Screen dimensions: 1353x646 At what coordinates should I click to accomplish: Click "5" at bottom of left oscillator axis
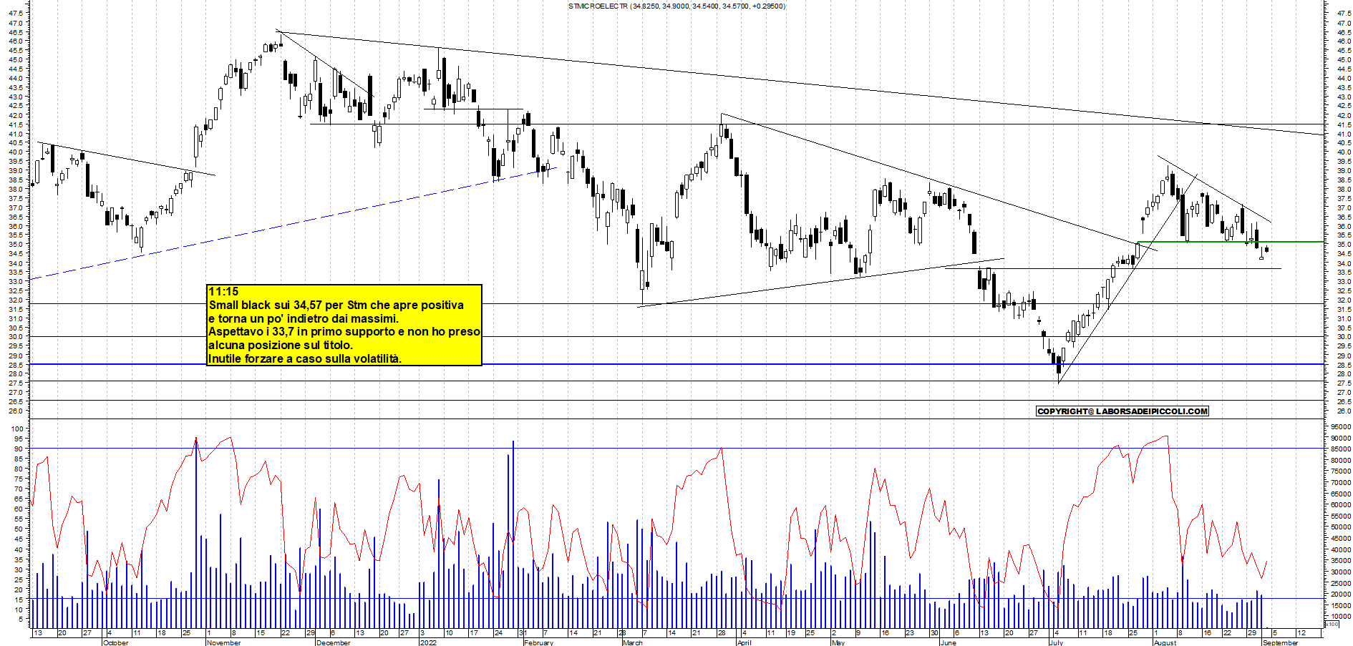[x=21, y=620]
